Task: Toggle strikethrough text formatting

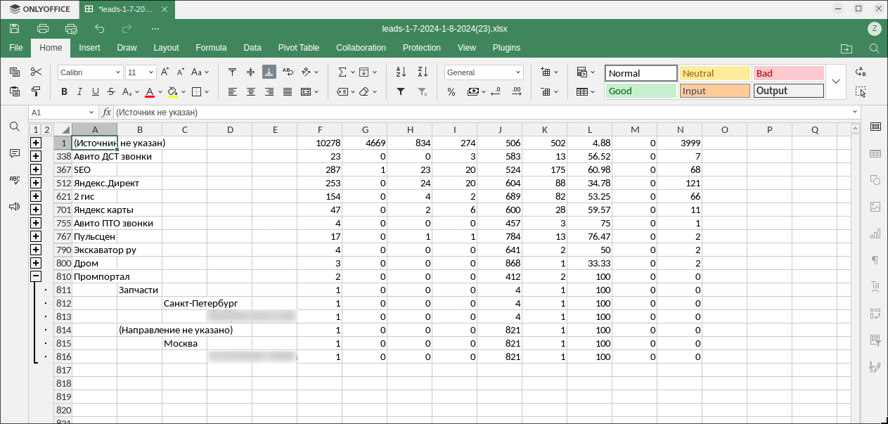Action: [111, 91]
